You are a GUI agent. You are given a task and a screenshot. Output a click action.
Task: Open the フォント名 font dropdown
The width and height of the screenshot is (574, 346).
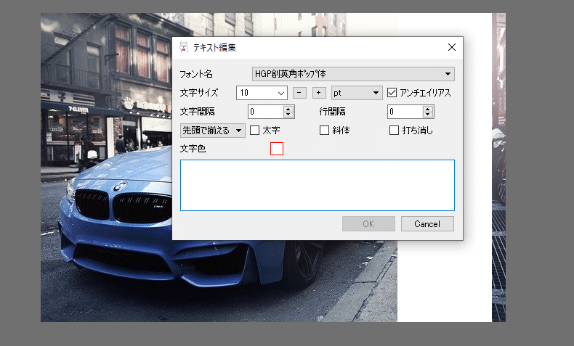(353, 74)
